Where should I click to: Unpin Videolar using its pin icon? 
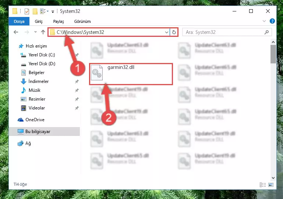coord(77,108)
